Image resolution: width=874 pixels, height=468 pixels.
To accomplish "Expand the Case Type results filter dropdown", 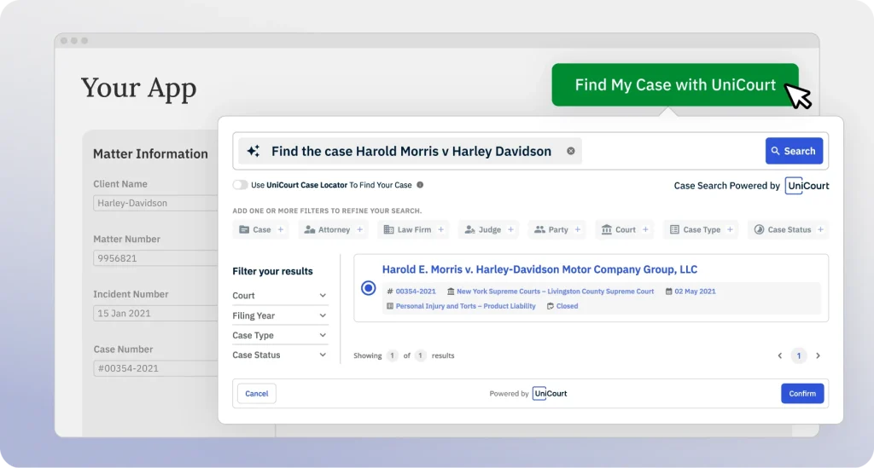I will point(280,335).
